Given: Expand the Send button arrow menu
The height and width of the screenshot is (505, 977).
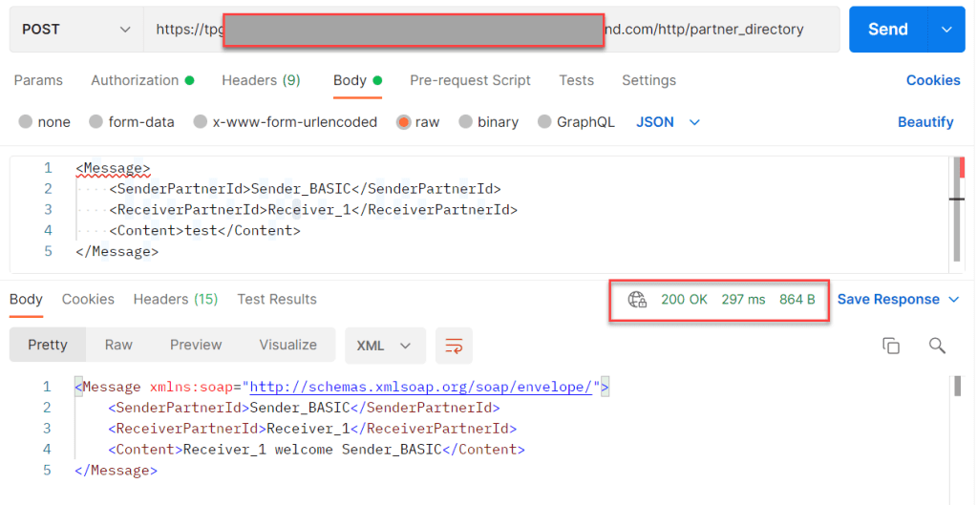Looking at the screenshot, I should click(x=946, y=30).
